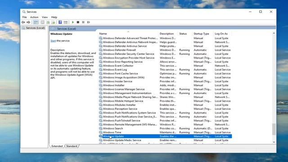The width and height of the screenshot is (288, 162).
Task: Select the gear icon of Windows Event Log
Action: tap(100, 69)
